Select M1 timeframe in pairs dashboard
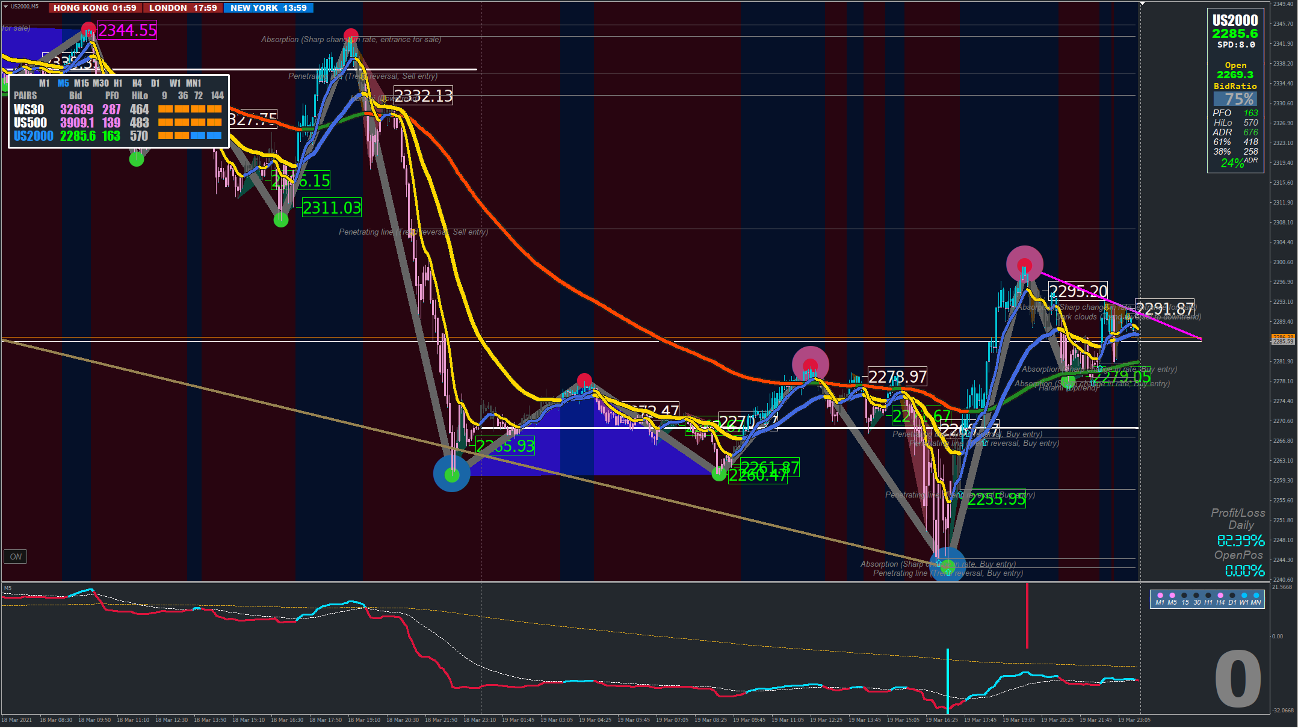 coord(44,83)
